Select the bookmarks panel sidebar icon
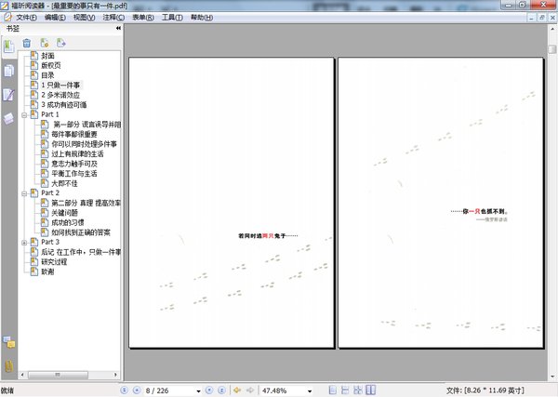Image resolution: width=558 pixels, height=397 pixels. coord(9,46)
